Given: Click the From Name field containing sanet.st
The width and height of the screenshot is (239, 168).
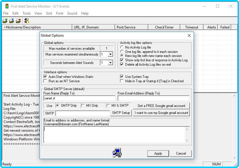Looking at the screenshot, I should (79, 98).
